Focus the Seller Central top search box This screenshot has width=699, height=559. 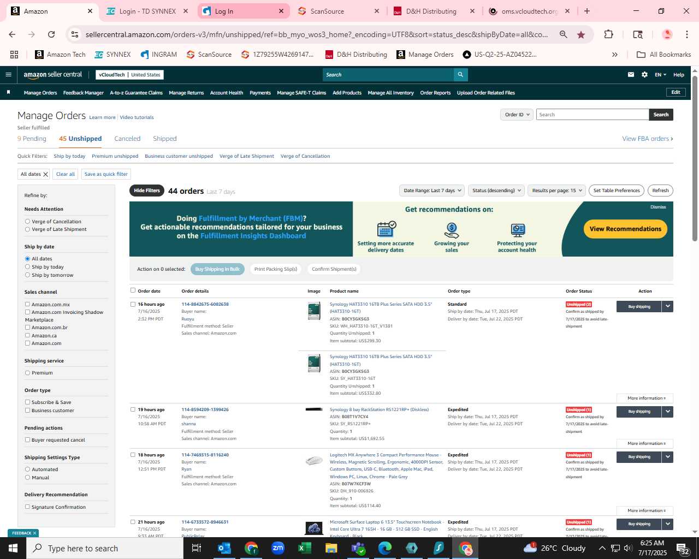[x=388, y=75]
